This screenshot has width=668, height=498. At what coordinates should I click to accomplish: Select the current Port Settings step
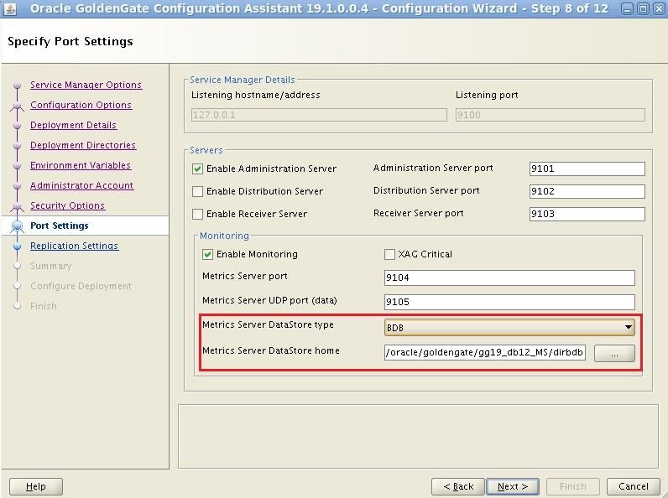pyautogui.click(x=60, y=226)
